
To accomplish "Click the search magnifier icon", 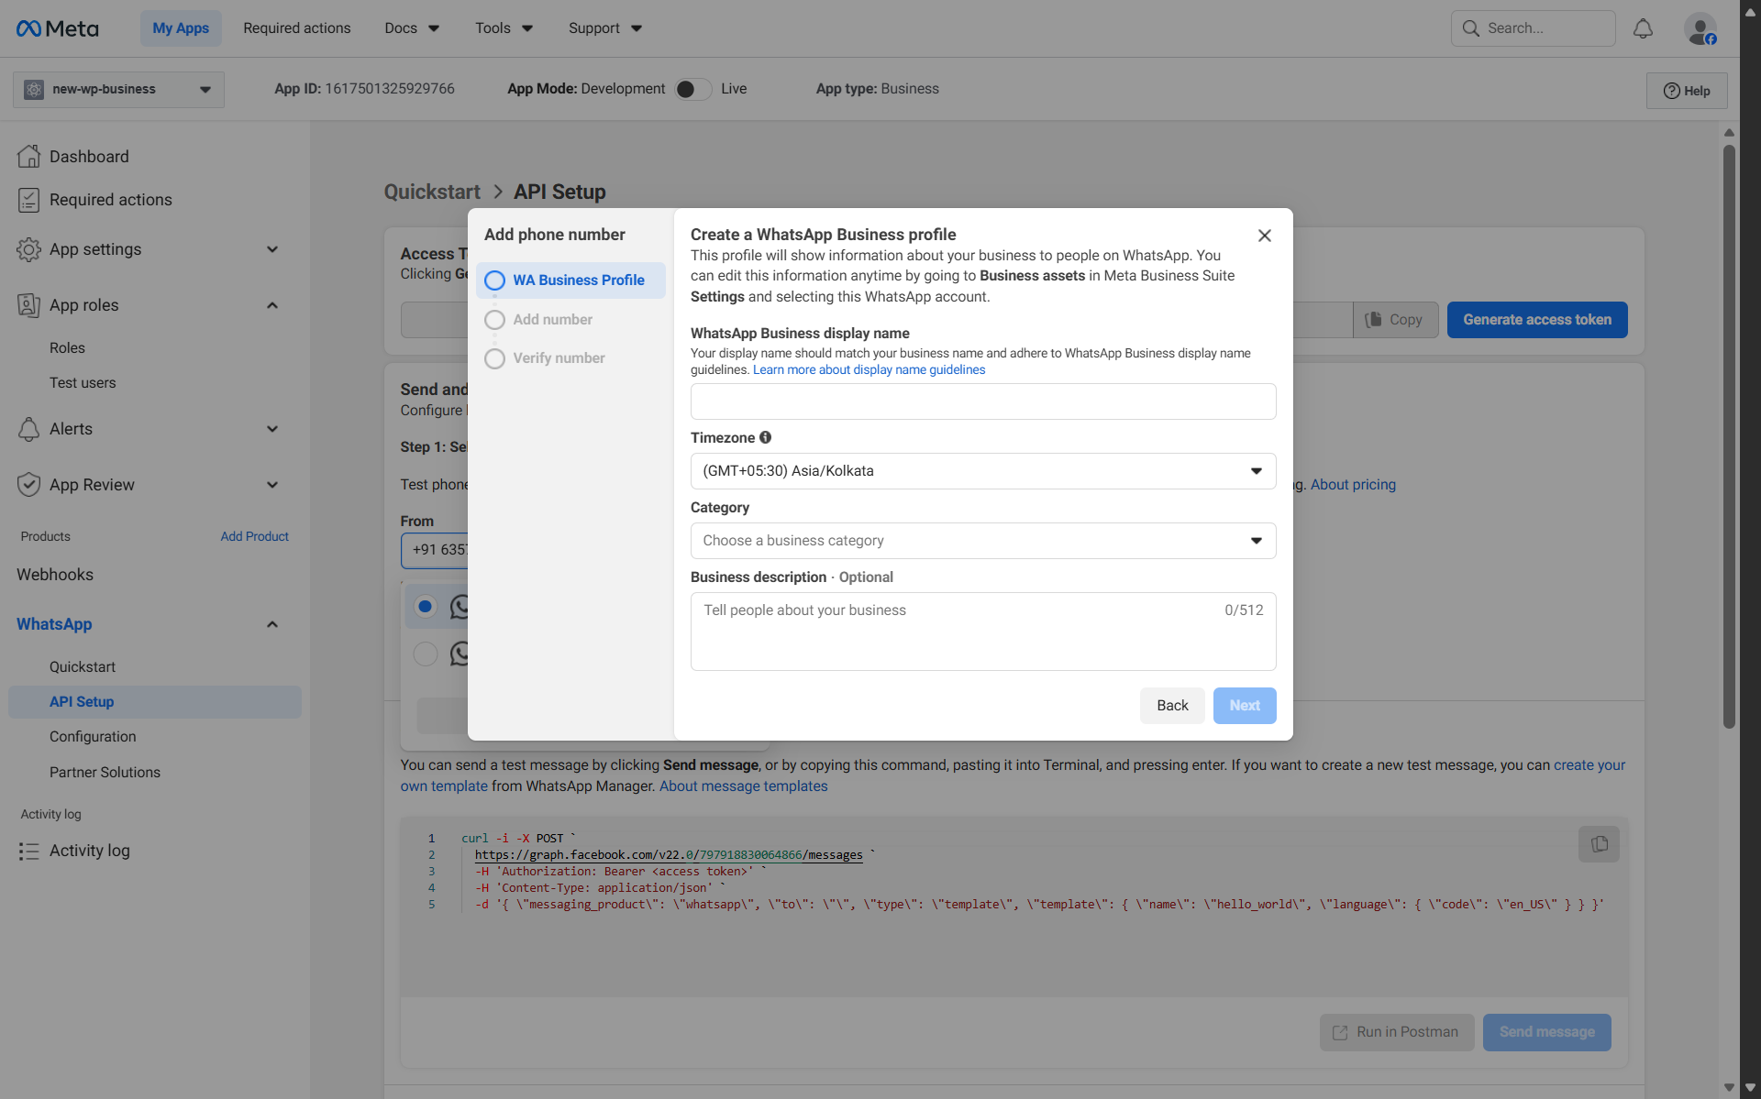I will (x=1471, y=28).
